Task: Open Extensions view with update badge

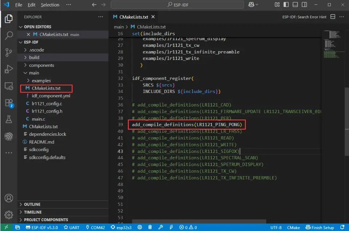Action: (x=9, y=103)
